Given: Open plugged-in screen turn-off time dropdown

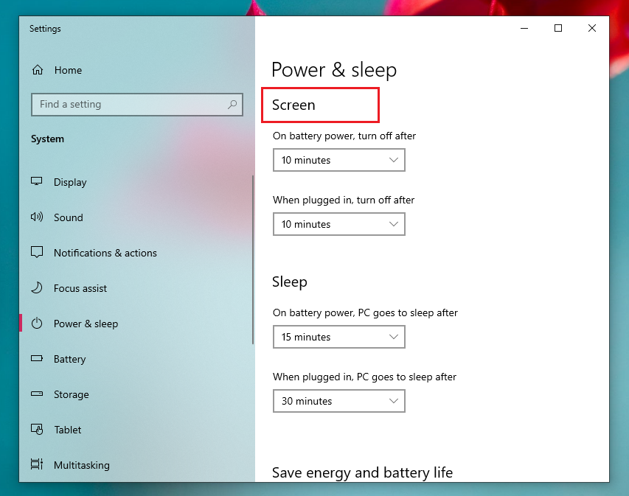Looking at the screenshot, I should coord(339,224).
